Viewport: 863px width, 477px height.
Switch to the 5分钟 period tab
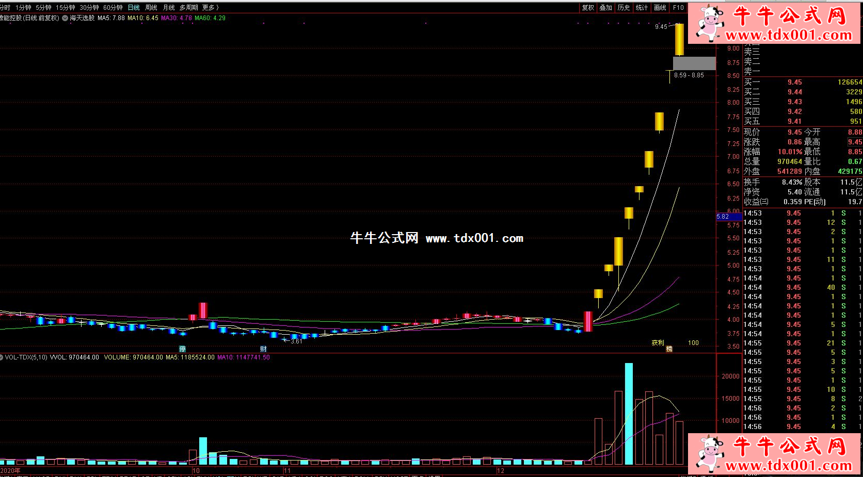43,8
